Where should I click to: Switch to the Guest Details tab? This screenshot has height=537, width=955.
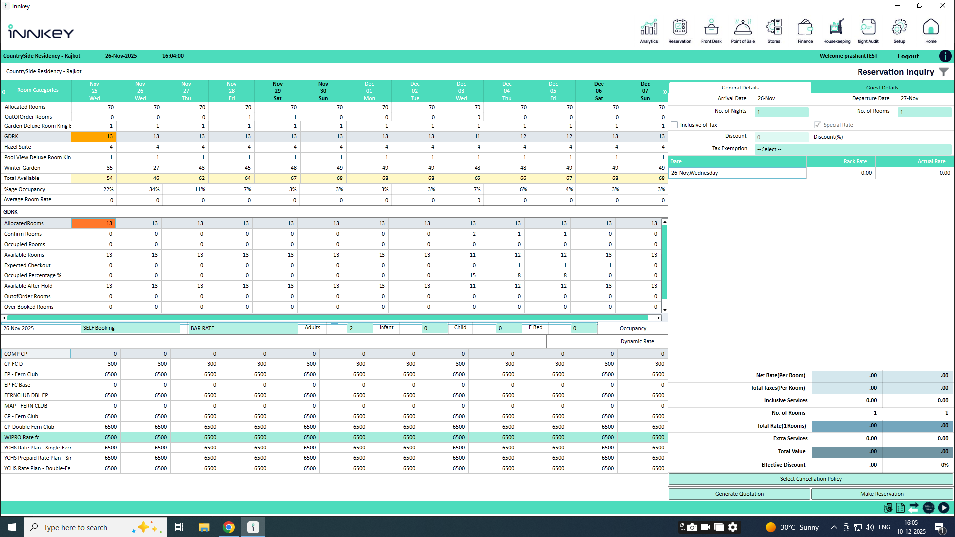click(882, 88)
